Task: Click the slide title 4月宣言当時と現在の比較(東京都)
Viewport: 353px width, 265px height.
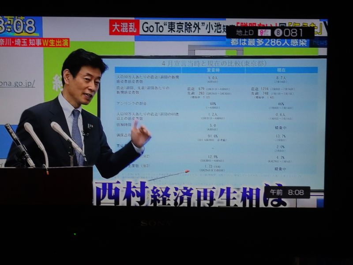Action: [x=214, y=63]
